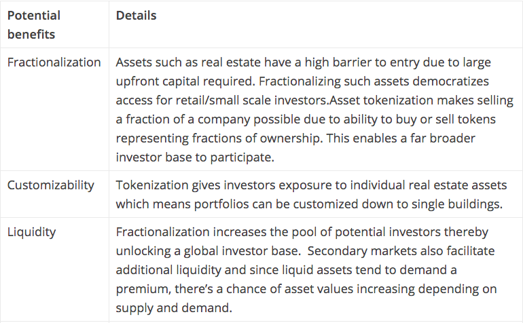Viewport: 523px width, 323px height.
Task: Click 'unlocking a global investor base' text
Action: coord(208,251)
